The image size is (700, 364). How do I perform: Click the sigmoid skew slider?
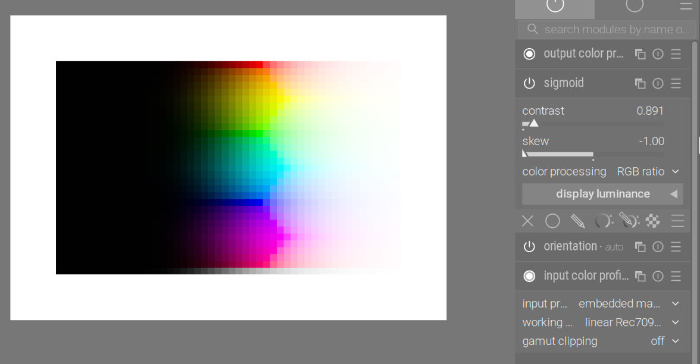[593, 154]
